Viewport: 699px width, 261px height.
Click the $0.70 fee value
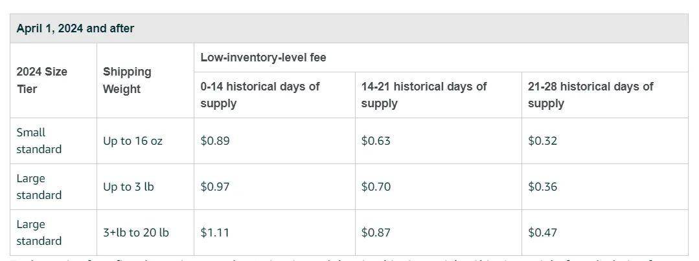[376, 187]
